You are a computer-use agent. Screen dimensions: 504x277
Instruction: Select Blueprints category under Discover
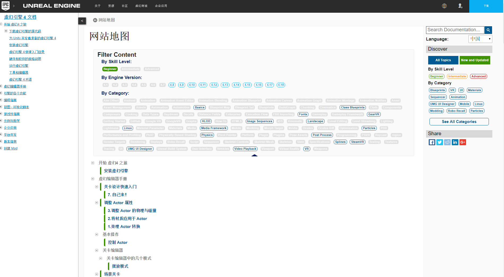point(437,90)
